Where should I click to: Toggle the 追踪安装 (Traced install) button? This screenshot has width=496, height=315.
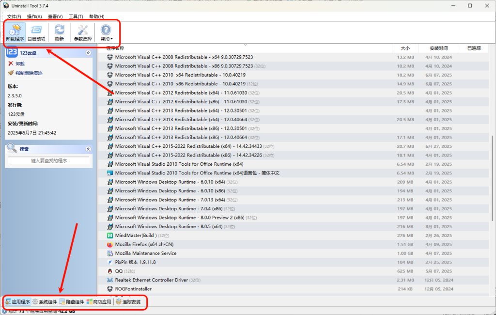pyautogui.click(x=128, y=302)
